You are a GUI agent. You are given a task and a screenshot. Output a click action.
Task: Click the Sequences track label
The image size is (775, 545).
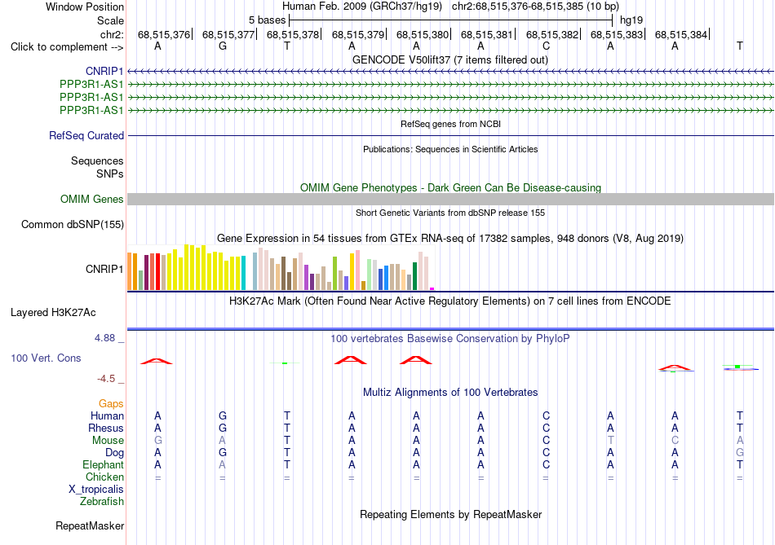[97, 161]
